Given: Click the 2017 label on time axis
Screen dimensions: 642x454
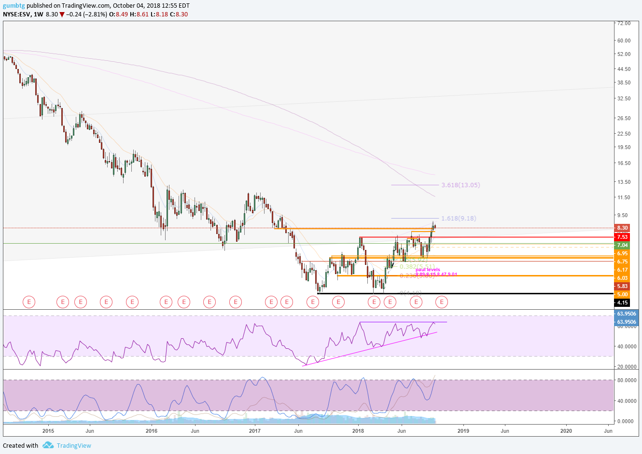Looking at the screenshot, I should [x=254, y=431].
